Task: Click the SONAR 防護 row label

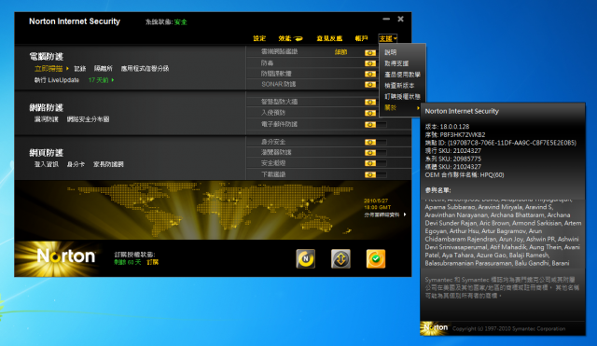Action: [x=279, y=84]
